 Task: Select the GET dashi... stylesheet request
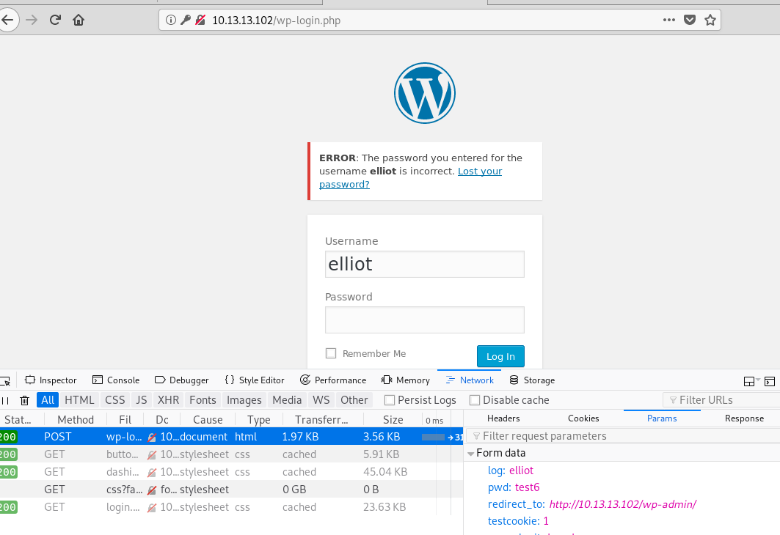231,472
